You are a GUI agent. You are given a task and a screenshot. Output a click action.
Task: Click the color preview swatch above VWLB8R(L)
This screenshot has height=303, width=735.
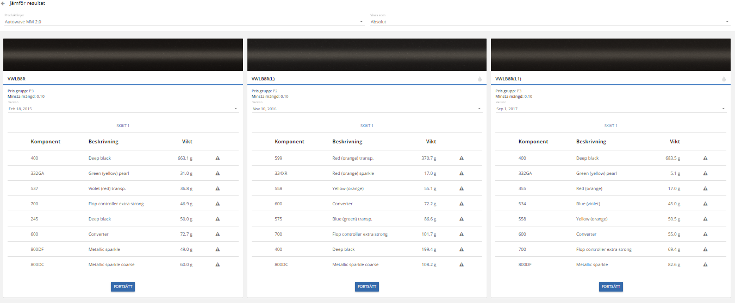(367, 54)
